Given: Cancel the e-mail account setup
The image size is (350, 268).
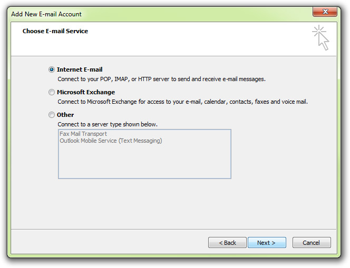Looking at the screenshot, I should (x=312, y=243).
